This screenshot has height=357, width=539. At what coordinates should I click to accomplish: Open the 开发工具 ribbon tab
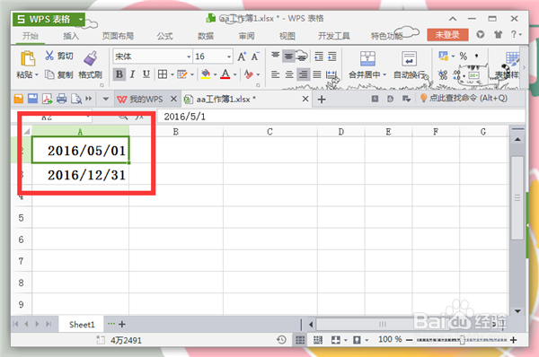tap(334, 36)
